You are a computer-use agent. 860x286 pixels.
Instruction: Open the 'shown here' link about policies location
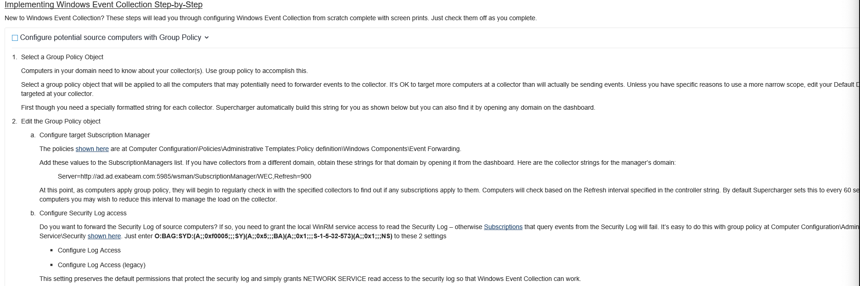(92, 149)
